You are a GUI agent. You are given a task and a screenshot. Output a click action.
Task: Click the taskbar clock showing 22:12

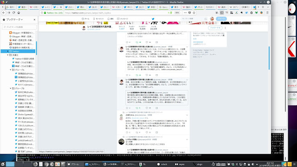coord(270,164)
